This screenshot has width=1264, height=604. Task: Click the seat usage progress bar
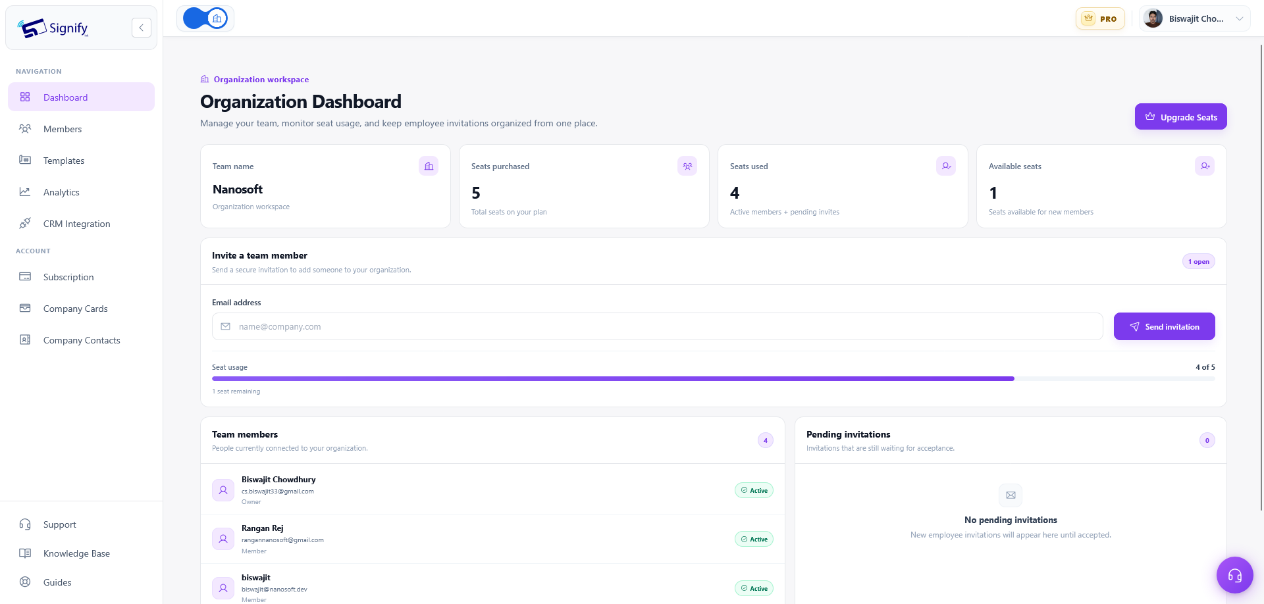714,379
